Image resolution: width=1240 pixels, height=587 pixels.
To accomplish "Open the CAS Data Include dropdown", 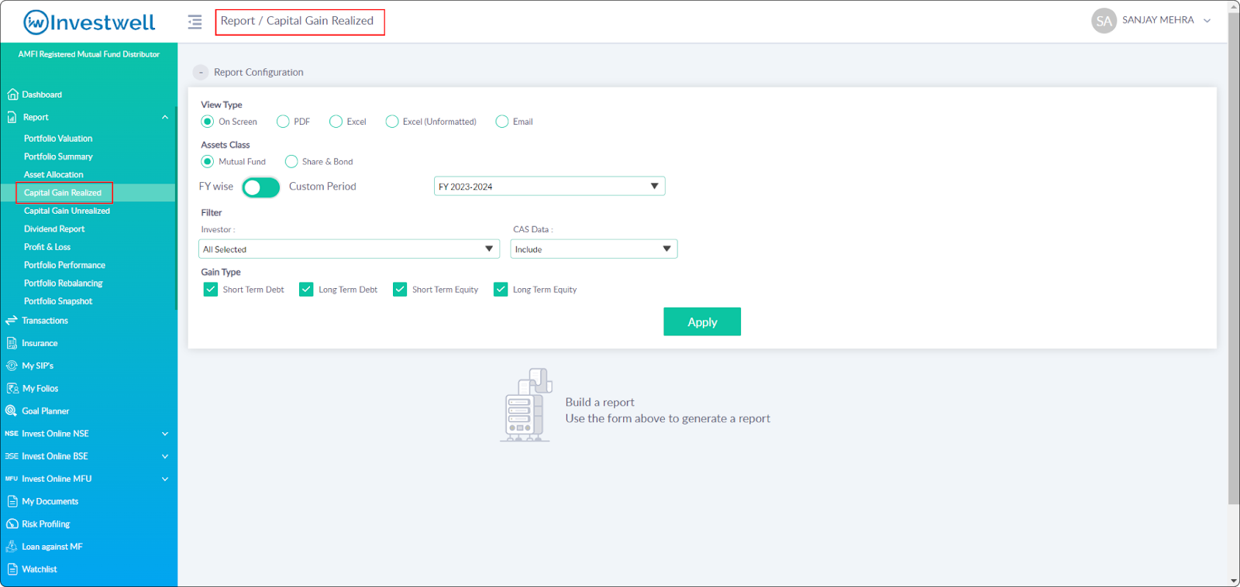I will click(594, 249).
